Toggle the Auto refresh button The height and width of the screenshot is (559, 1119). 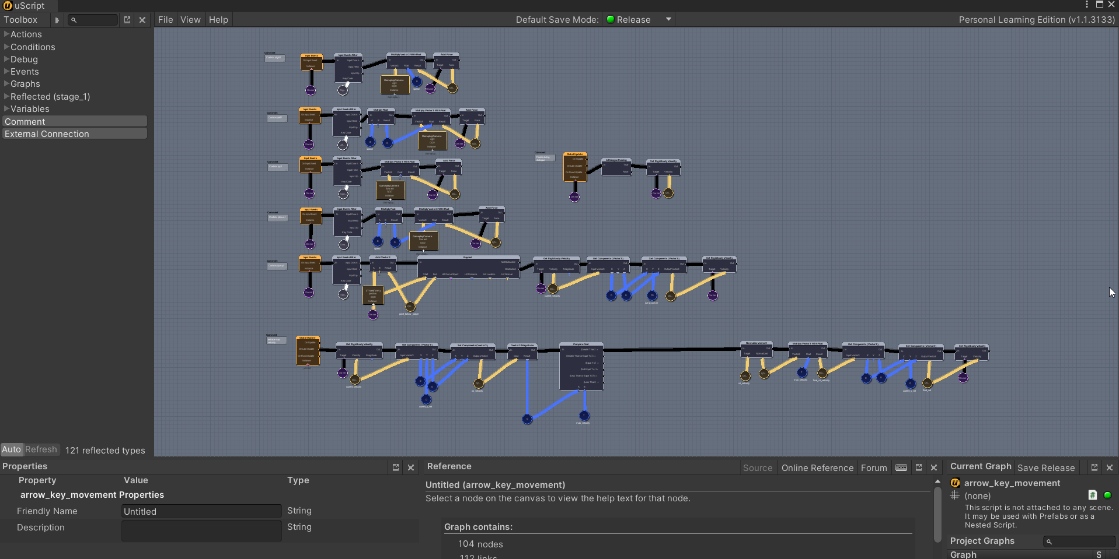(11, 449)
